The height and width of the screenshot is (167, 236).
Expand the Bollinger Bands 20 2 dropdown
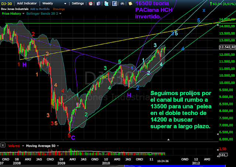pos(60,14)
